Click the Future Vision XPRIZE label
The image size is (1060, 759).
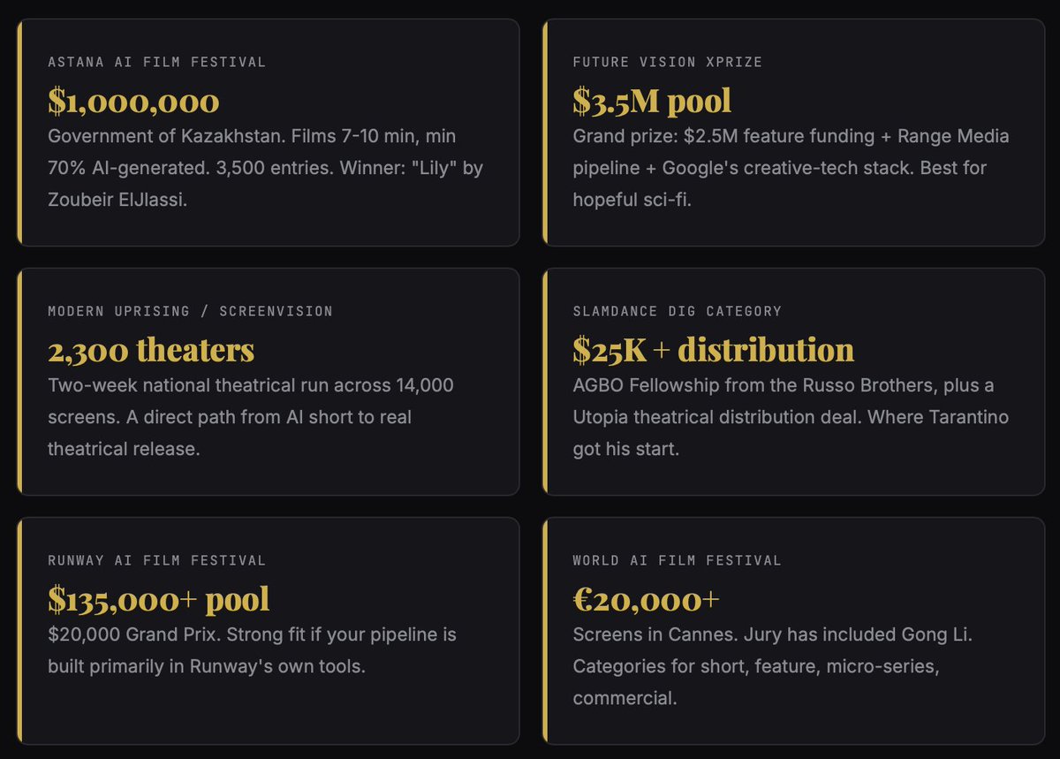tap(667, 62)
